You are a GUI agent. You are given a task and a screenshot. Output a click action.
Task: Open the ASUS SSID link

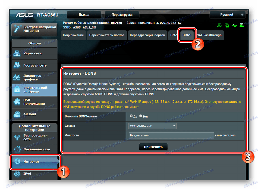pos(77,27)
